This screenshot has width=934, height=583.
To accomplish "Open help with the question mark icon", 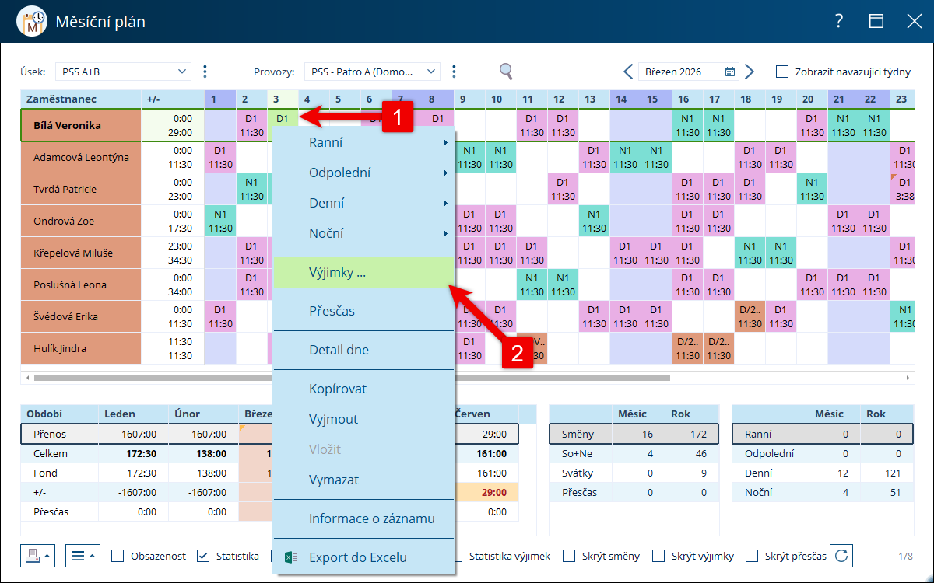I will coord(839,21).
